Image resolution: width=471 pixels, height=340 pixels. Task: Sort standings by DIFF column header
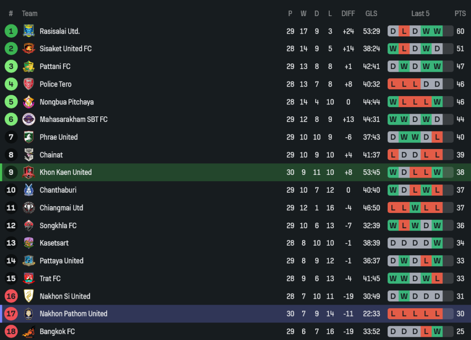click(x=348, y=13)
